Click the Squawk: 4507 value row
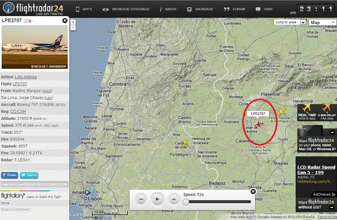Image resolution: width=337 pixels, height=220 pixels. coord(35,146)
